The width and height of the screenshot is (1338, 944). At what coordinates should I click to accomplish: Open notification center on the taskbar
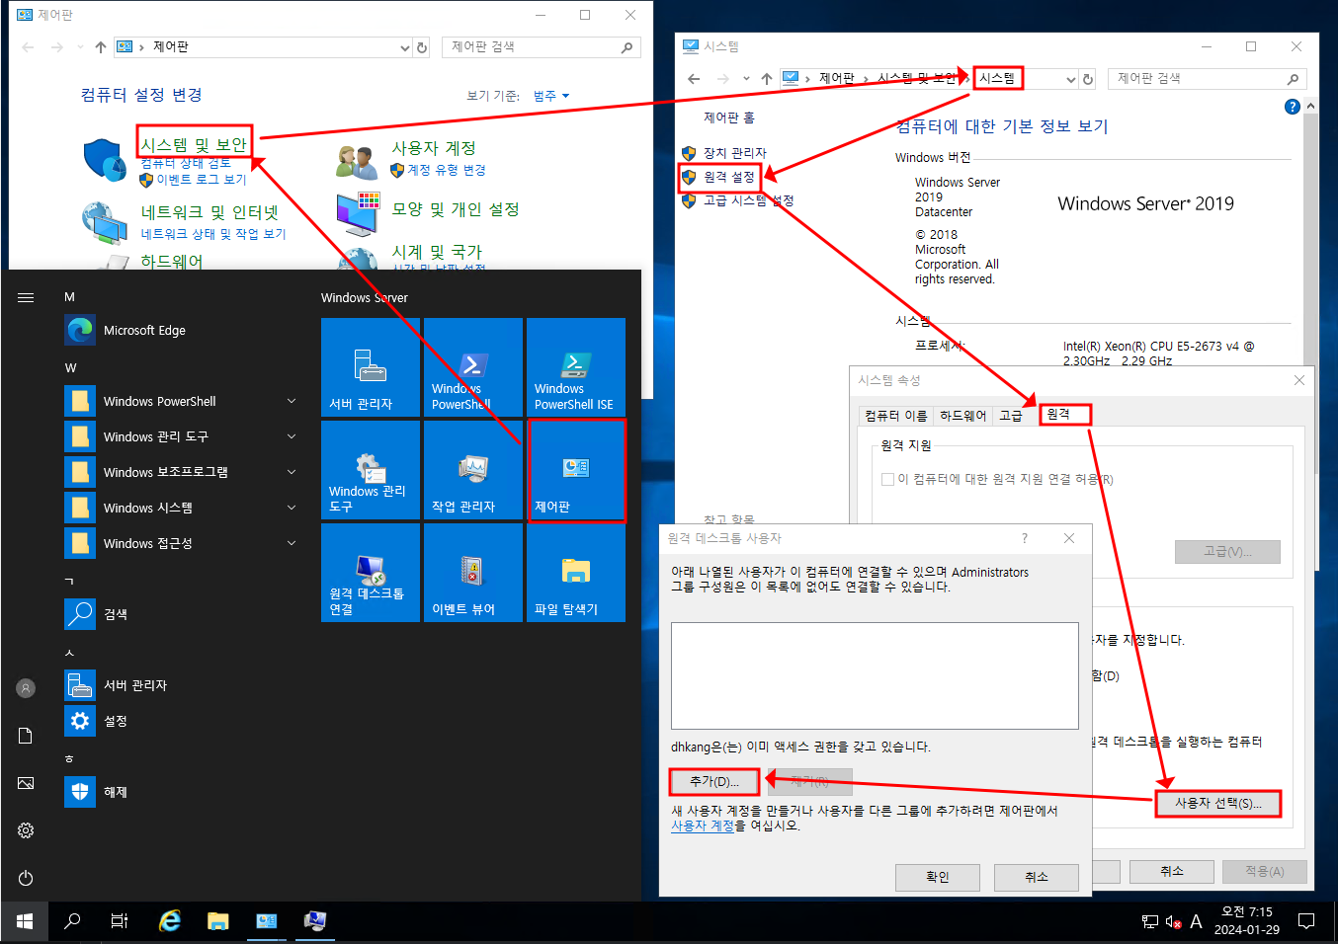pos(1306,921)
